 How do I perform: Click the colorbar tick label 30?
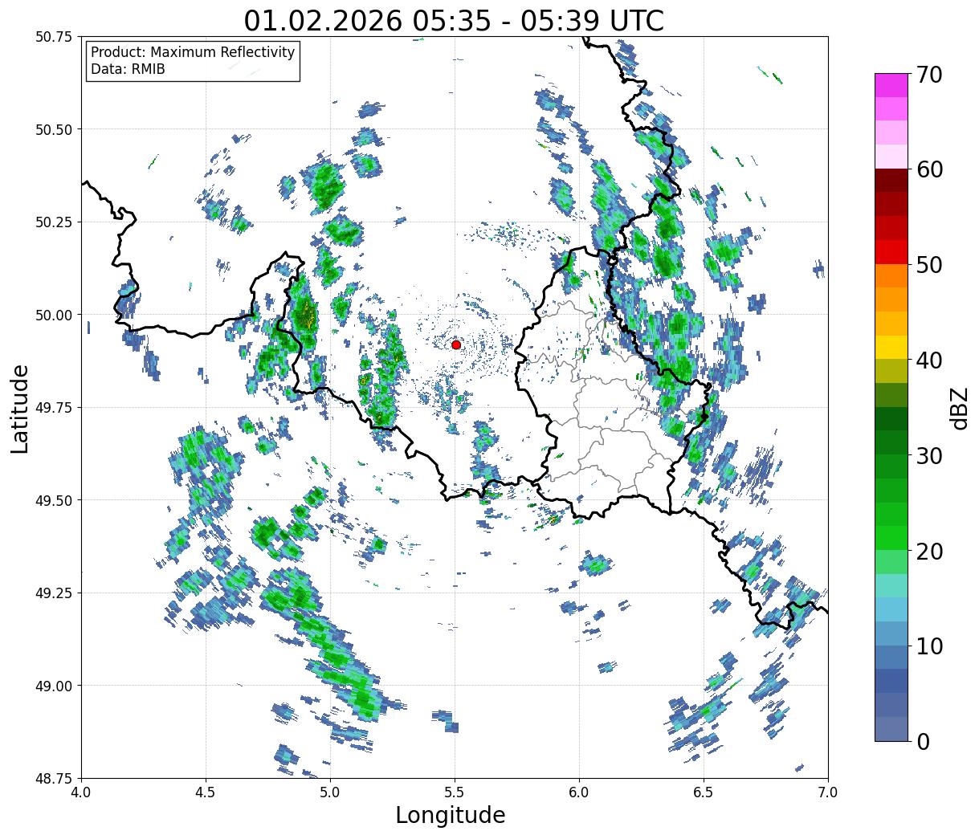[x=929, y=455]
